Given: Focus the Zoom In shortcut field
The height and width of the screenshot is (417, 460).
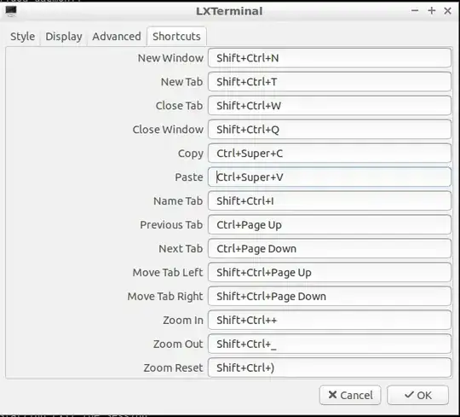Looking at the screenshot, I should click(330, 320).
